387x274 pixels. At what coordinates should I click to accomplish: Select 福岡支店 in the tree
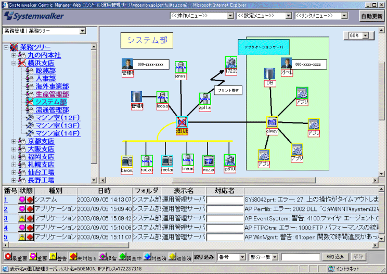pyautogui.click(x=41, y=157)
